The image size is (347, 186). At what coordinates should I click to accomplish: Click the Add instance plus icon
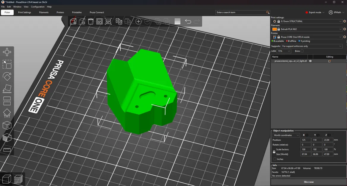[x=138, y=21]
